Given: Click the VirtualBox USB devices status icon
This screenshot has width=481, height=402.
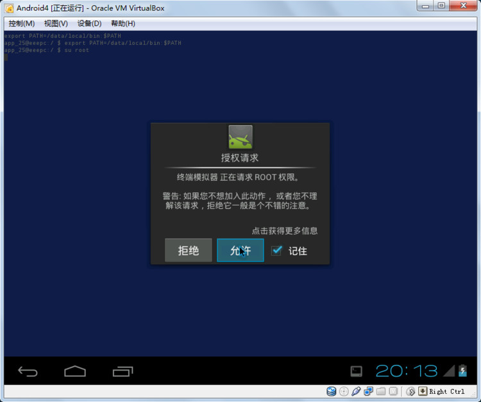Looking at the screenshot, I should click(356, 392).
